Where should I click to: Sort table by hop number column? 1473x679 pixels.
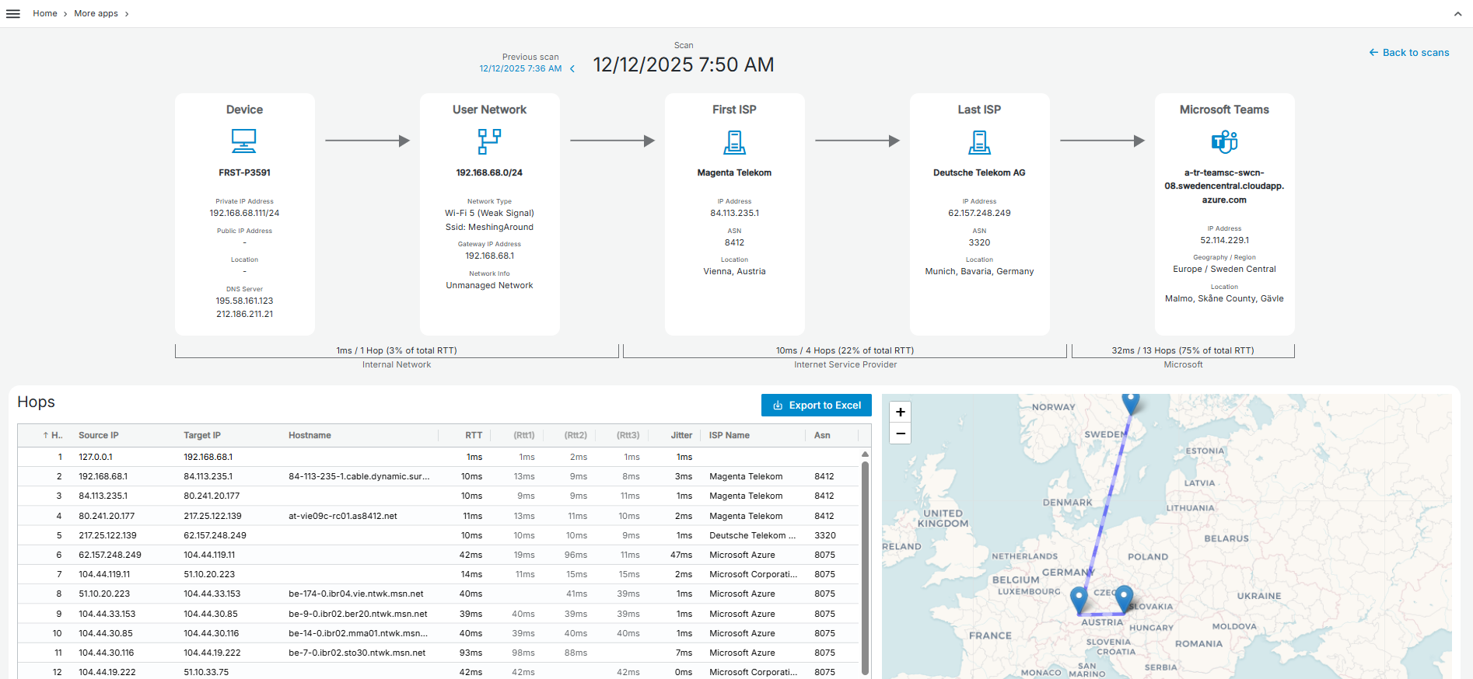pos(54,436)
